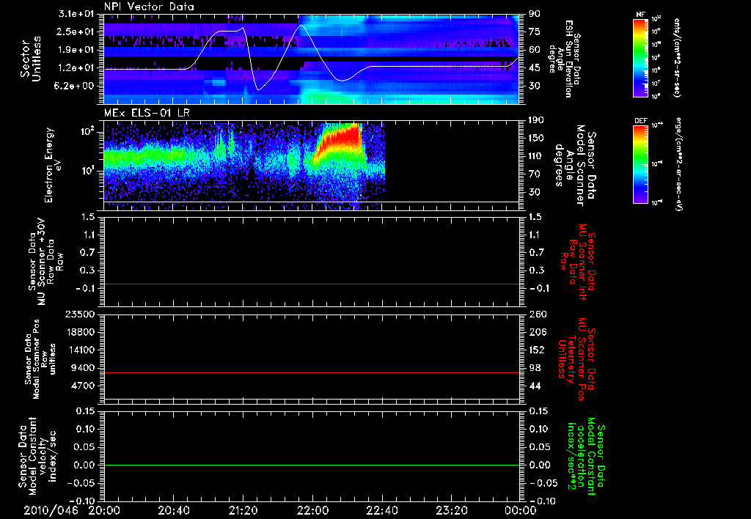Image resolution: width=751 pixels, height=519 pixels.
Task: Click the 3.1e+01 sector tick value
Action: click(76, 14)
